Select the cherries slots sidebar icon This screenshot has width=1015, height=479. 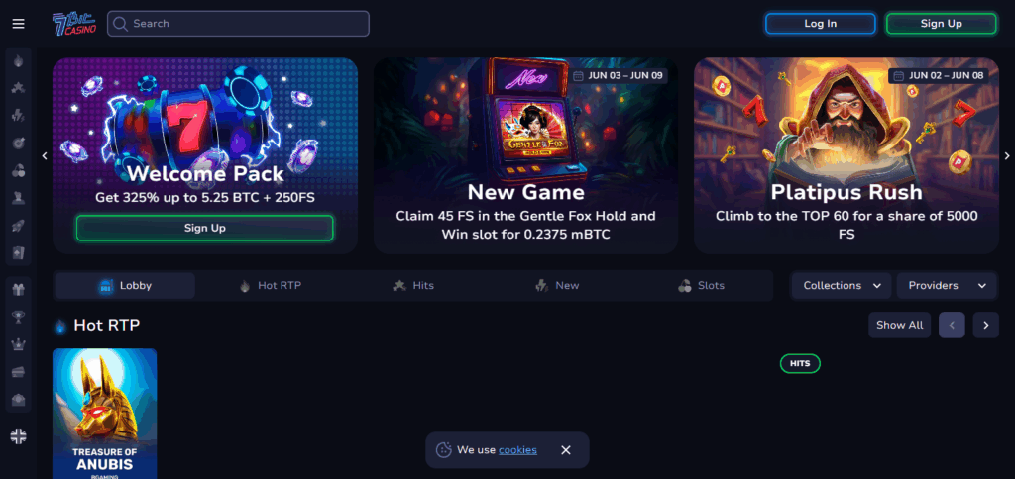pos(18,170)
